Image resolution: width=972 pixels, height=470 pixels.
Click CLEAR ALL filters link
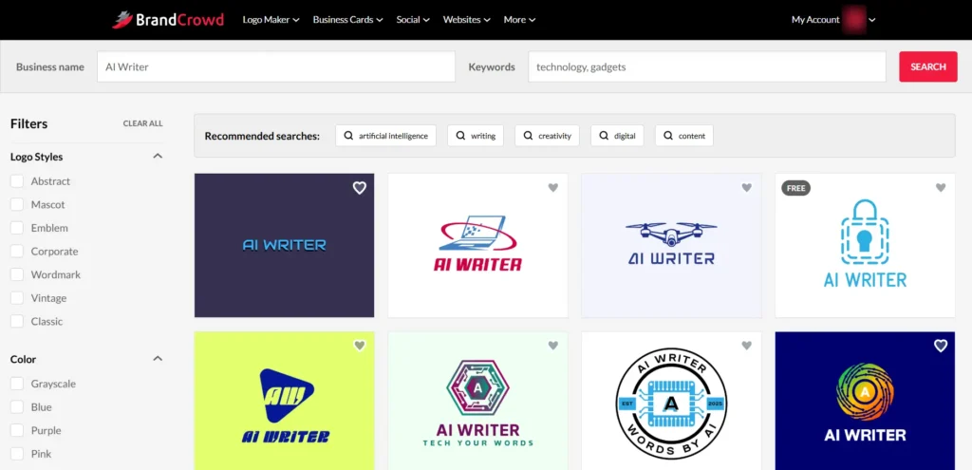click(142, 123)
